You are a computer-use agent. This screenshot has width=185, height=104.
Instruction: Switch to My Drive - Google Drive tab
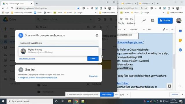click(x=17, y=3)
